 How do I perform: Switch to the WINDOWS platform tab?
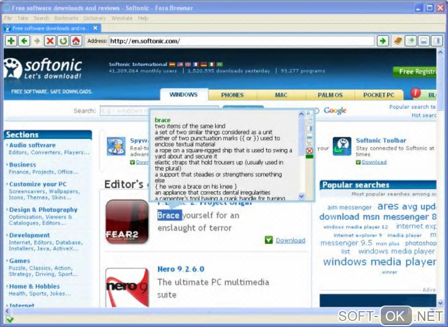click(184, 94)
